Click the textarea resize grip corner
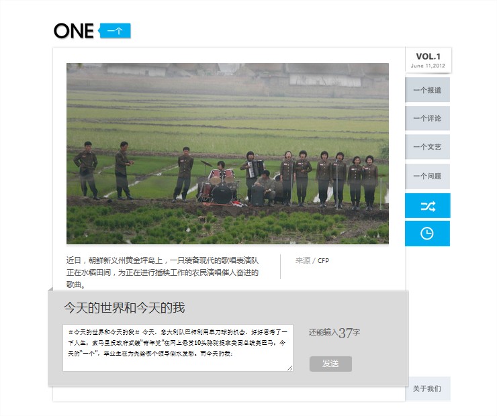Image resolution: width=497 pixels, height=416 pixels. pos(289,368)
